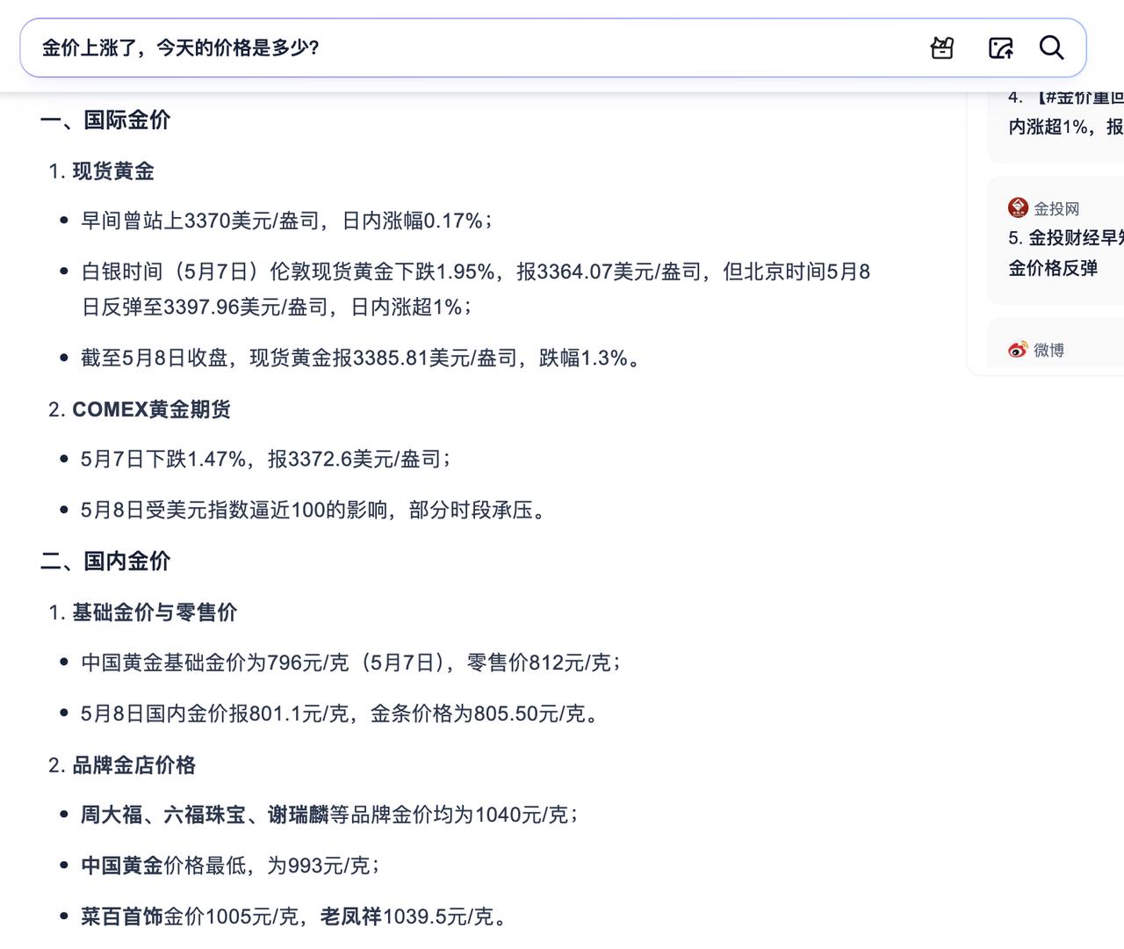This screenshot has width=1124, height=949.
Task: Open source result 4 #金价重回 headline
Action: click(1066, 112)
